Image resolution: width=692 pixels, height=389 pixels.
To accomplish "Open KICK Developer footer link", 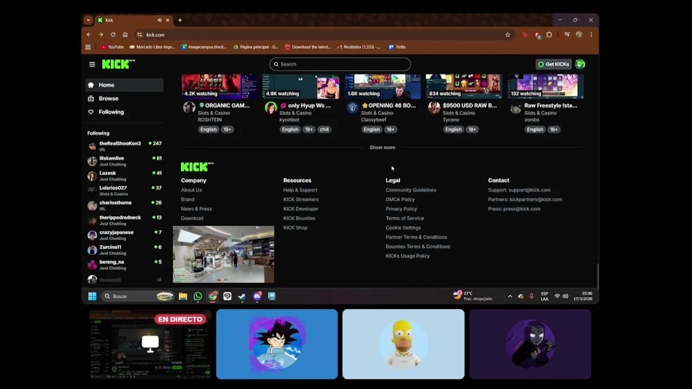I will pos(301,209).
